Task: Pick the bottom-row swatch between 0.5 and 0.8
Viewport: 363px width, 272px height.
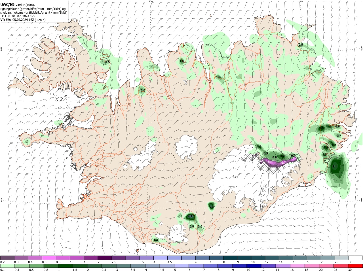Action: (x=36, y=266)
